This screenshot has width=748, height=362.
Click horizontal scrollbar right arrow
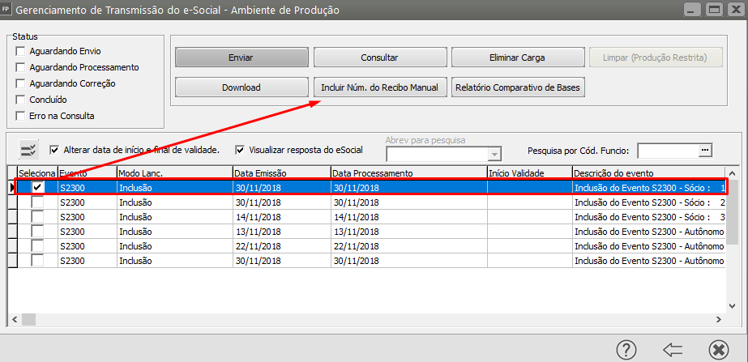[719, 319]
